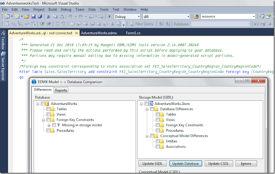Viewport: 275px width, 174px height.
Task: Click the Update SSDL button
Action: (153, 163)
